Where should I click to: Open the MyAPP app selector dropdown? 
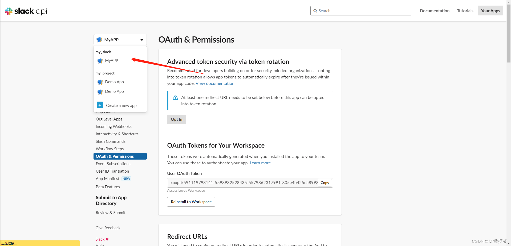click(x=120, y=40)
